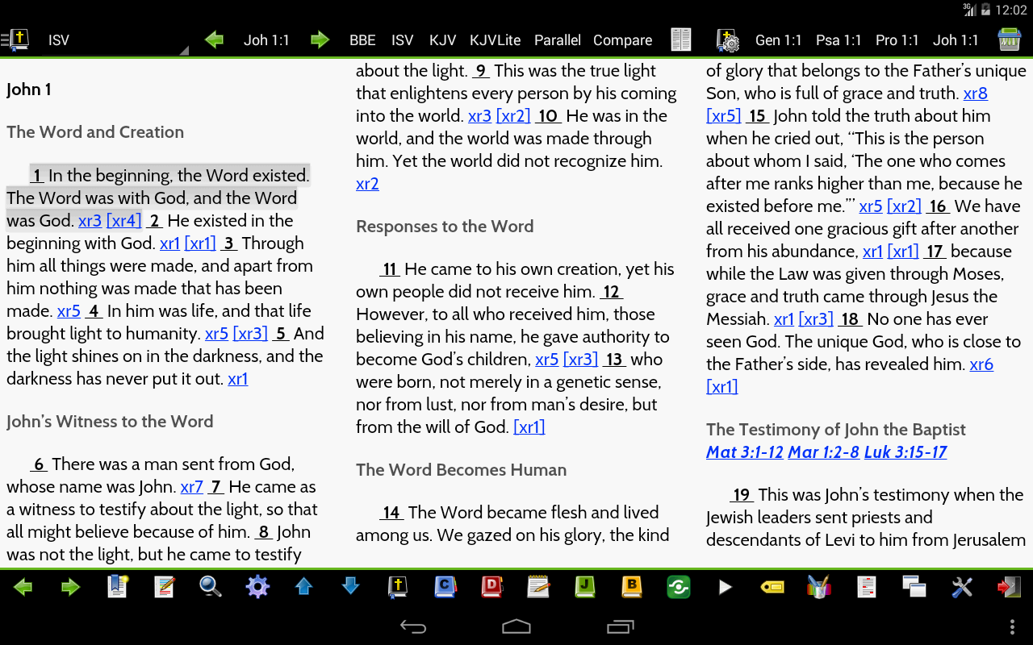Viewport: 1033px width, 645px height.
Task: Open the ISV translation dropdown spinner
Action: [x=113, y=40]
